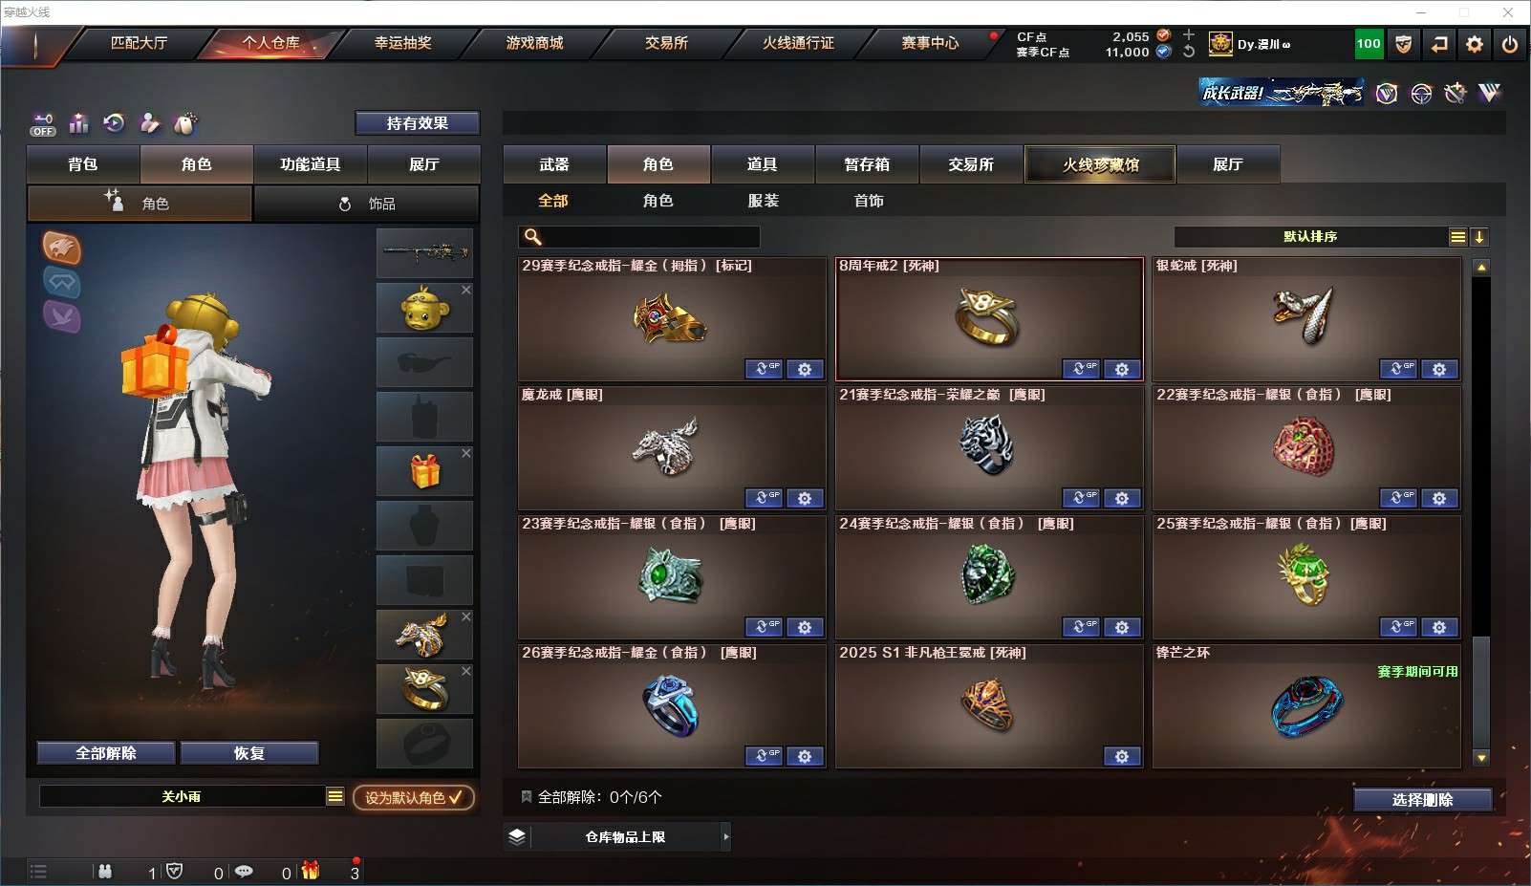The image size is (1531, 886).
Task: Open the 游戏商城 menu tab
Action: coord(535,43)
